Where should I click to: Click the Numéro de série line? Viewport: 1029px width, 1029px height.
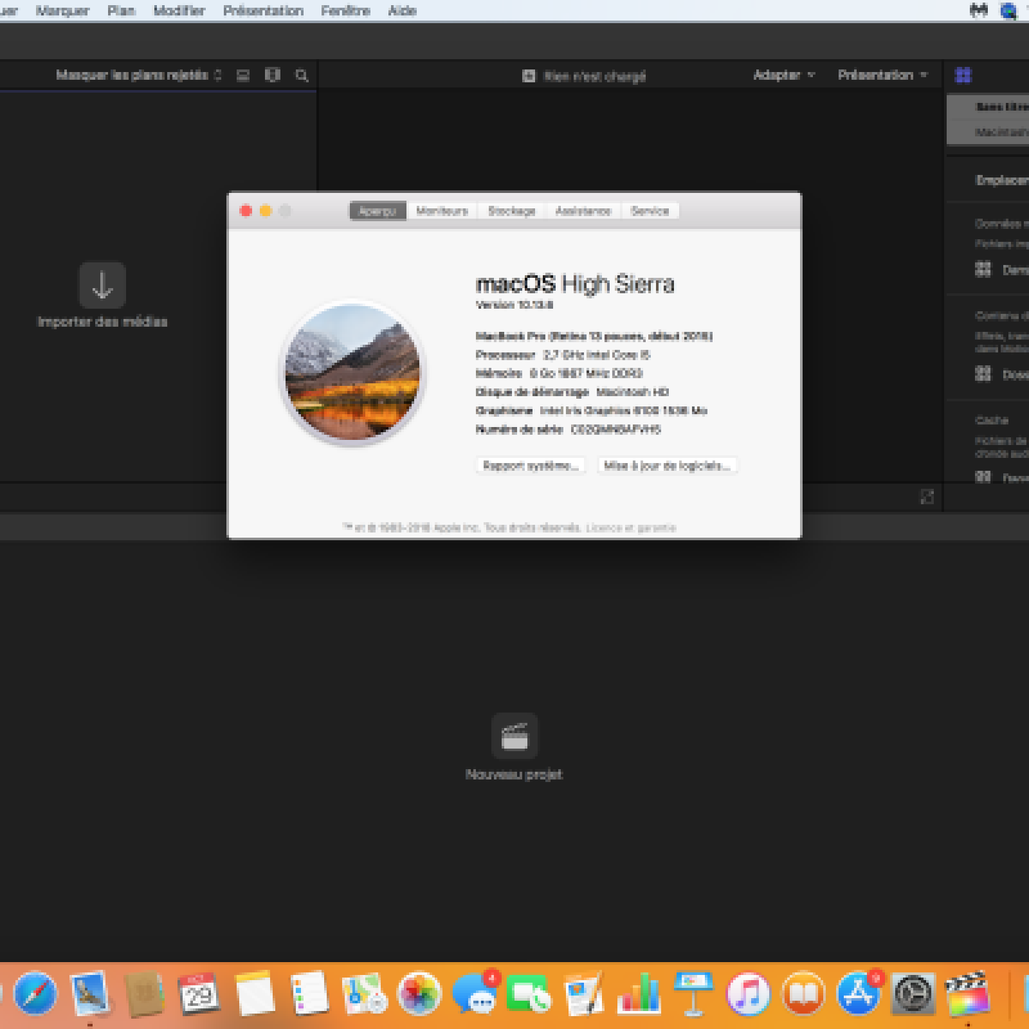click(x=568, y=430)
